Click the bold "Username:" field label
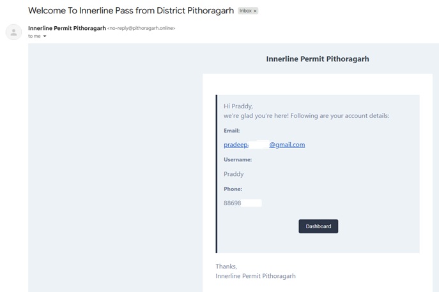The width and height of the screenshot is (439, 292). click(238, 159)
